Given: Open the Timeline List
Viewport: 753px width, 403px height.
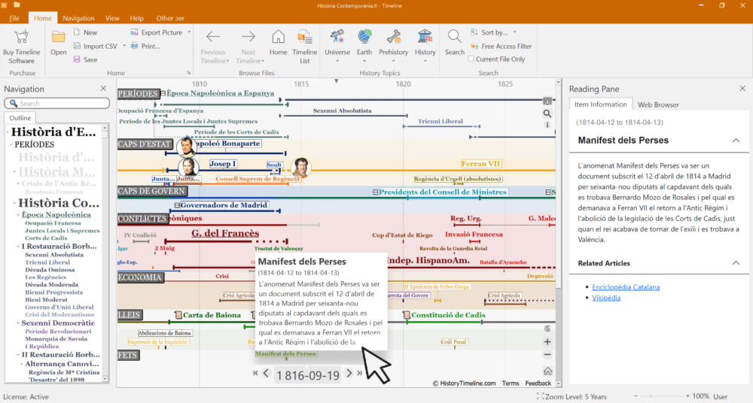Looking at the screenshot, I should 304,47.
